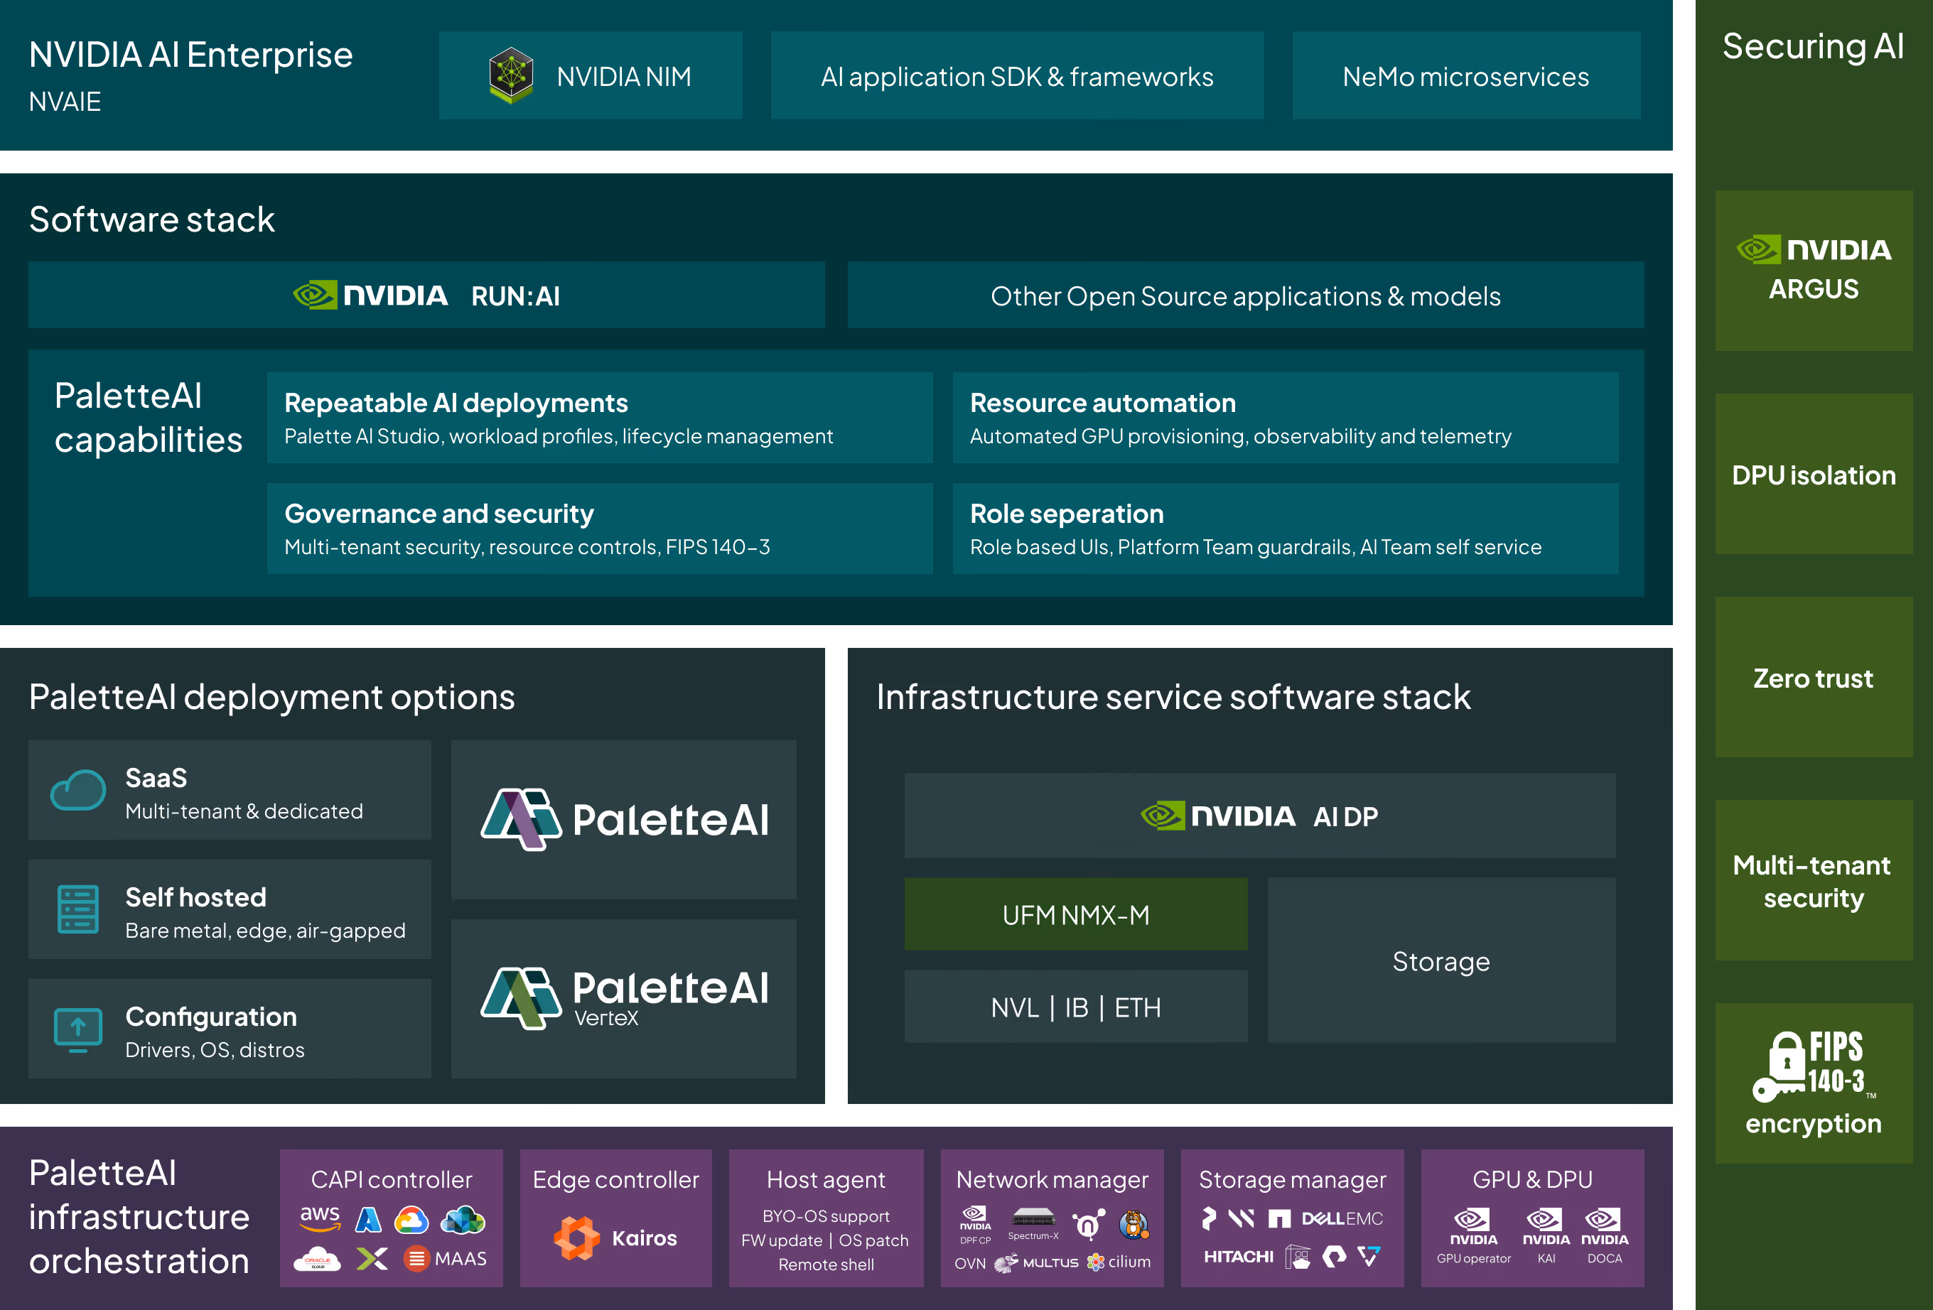Click "BYO-OS support" text

coord(826,1216)
